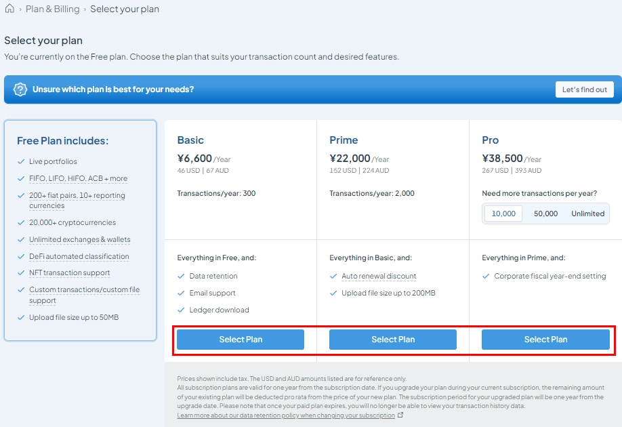This screenshot has height=427, width=622.
Task: Go to the home breadcrumb icon
Action: tap(9, 9)
